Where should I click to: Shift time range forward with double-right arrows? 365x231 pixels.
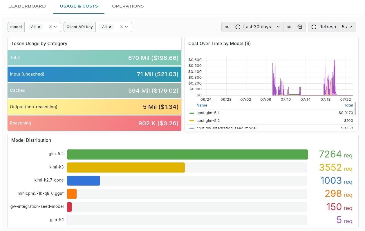[x=289, y=27]
